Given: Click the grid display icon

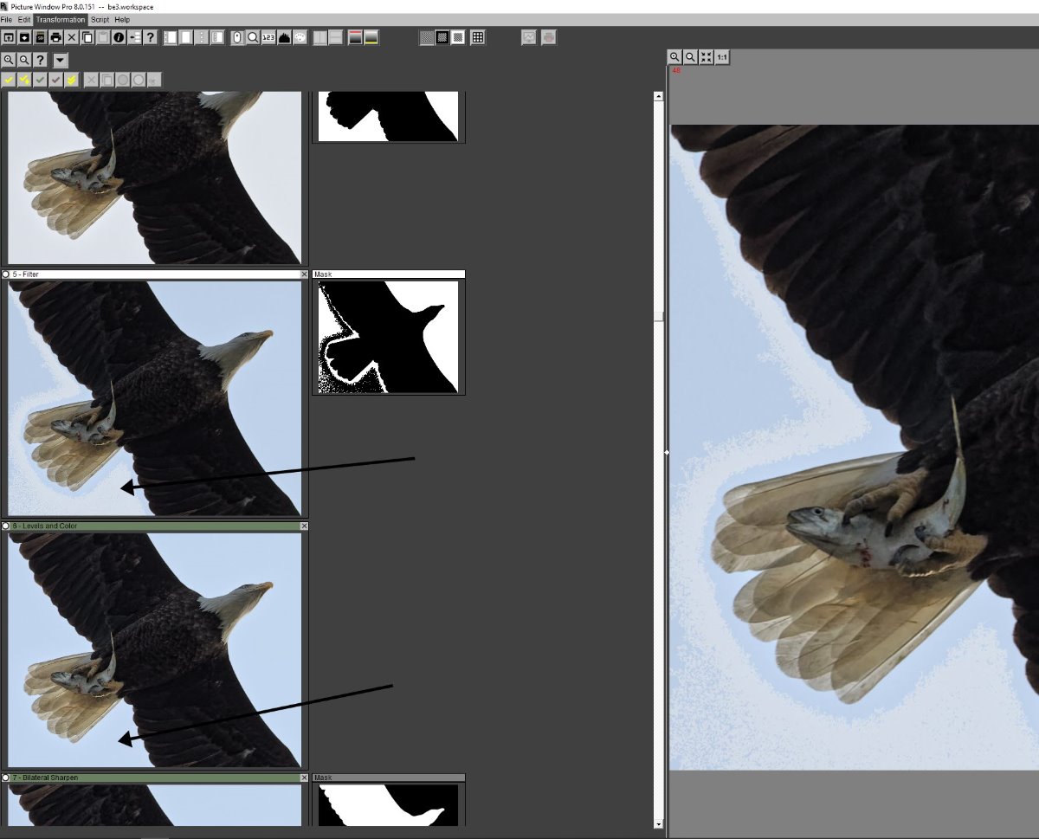Looking at the screenshot, I should pos(477,37).
